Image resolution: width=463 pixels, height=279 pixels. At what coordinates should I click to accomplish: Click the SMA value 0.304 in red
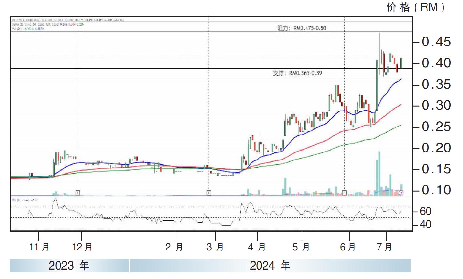point(72,24)
